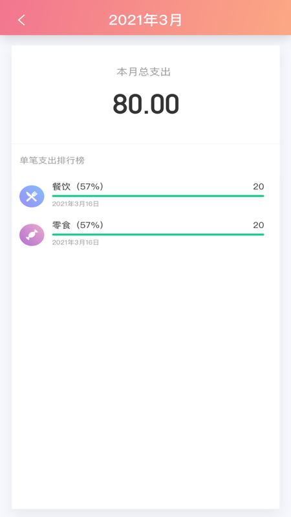Image resolution: width=291 pixels, height=517 pixels.
Task: Tap the 本月总支出 label
Action: [x=144, y=72]
